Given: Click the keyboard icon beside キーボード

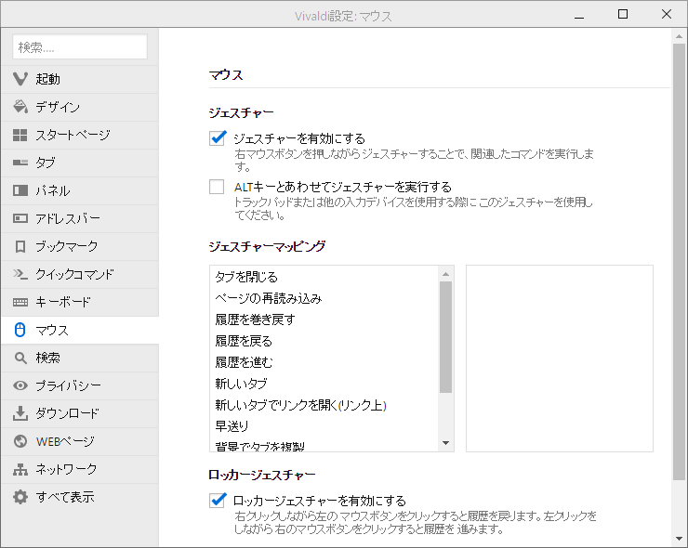Looking at the screenshot, I should tap(20, 302).
